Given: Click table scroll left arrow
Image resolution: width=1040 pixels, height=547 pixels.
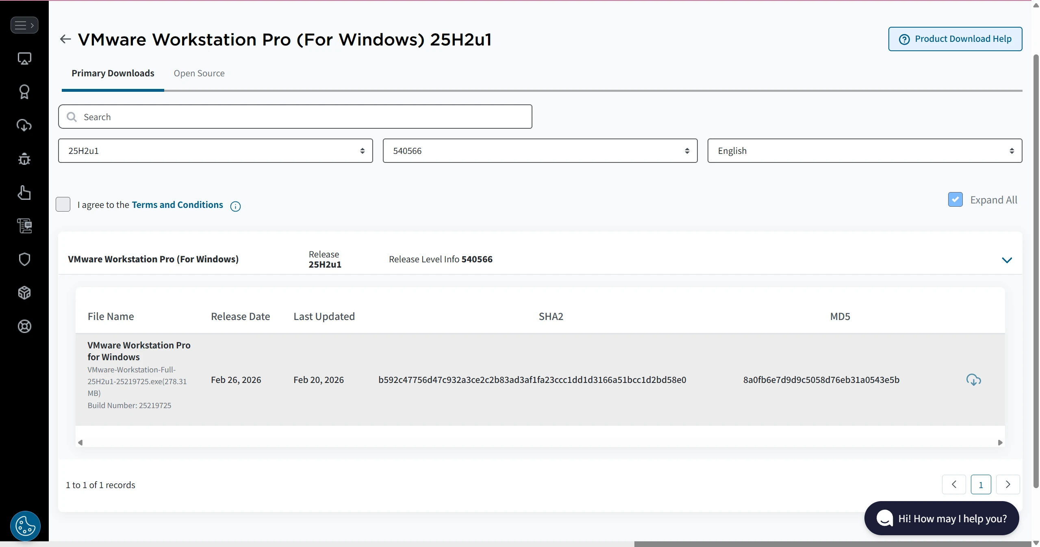Looking at the screenshot, I should tap(80, 442).
